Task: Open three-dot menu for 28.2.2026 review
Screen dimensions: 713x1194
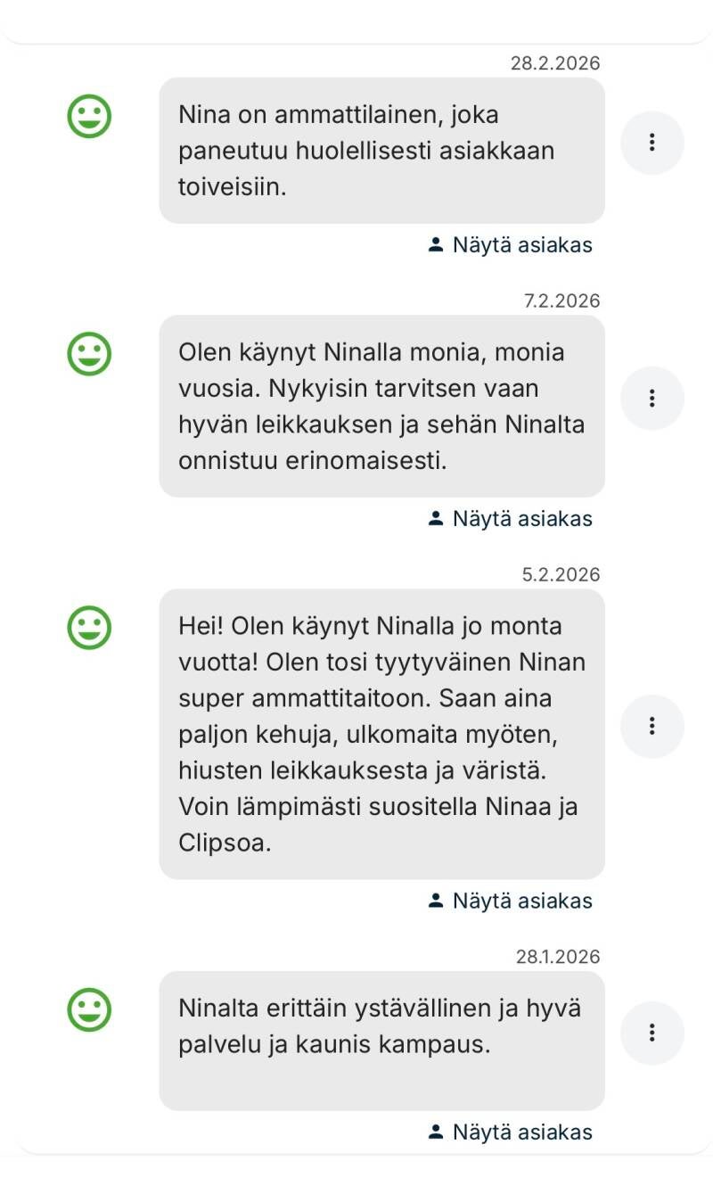Action: 652,143
